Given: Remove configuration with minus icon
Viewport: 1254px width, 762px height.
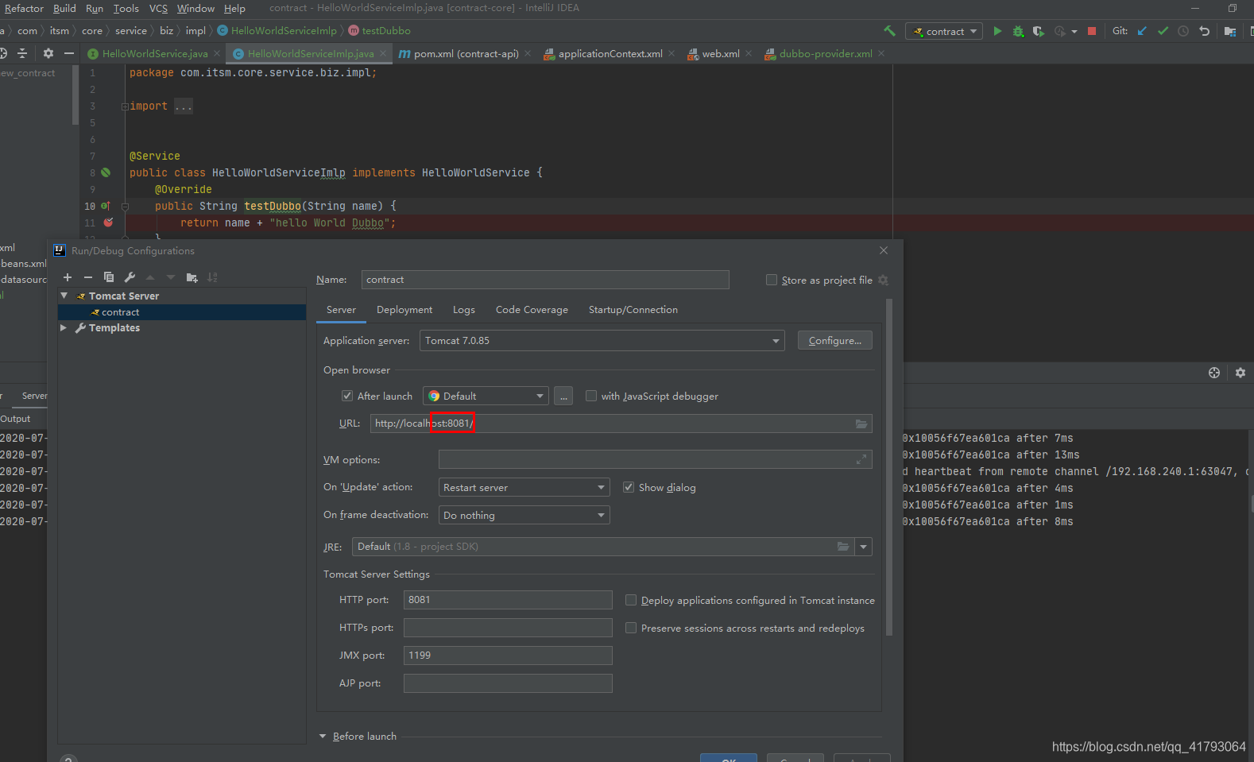Looking at the screenshot, I should tap(88, 277).
